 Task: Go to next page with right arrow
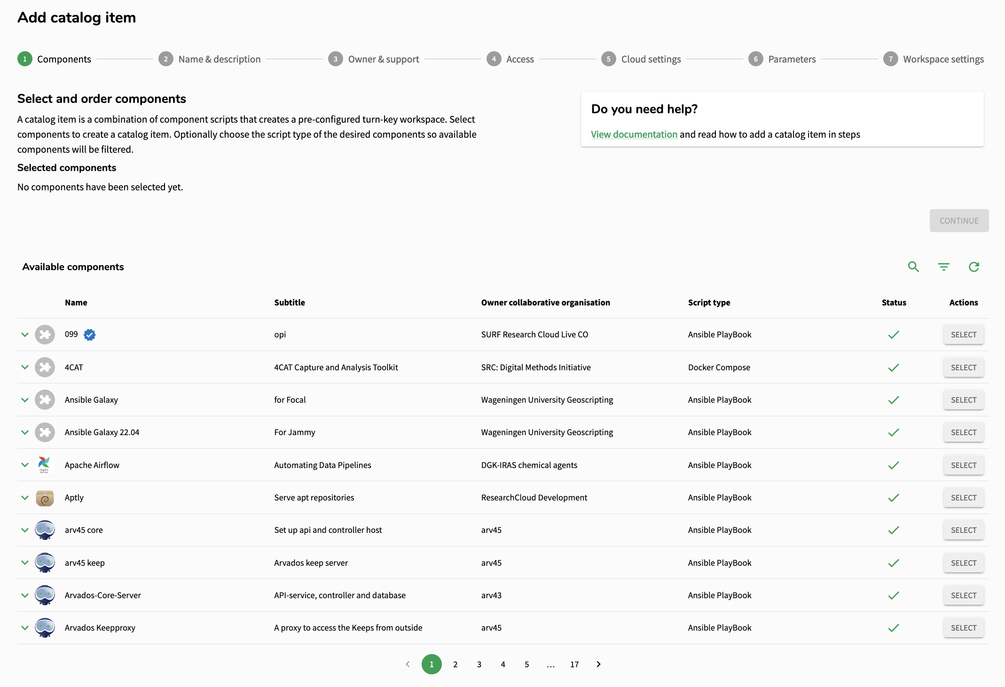(598, 664)
